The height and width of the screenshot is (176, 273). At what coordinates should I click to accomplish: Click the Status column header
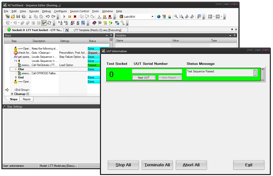98,41
